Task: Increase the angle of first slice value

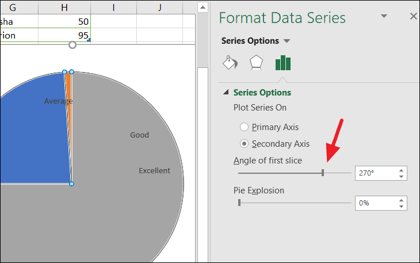Action: 401,170
